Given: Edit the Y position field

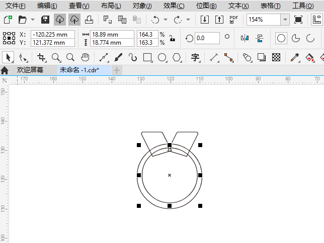Looking at the screenshot, I should tap(53, 43).
